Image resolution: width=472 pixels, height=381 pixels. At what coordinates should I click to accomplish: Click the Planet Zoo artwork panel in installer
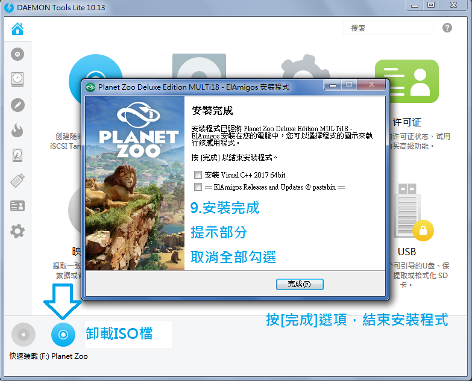134,184
